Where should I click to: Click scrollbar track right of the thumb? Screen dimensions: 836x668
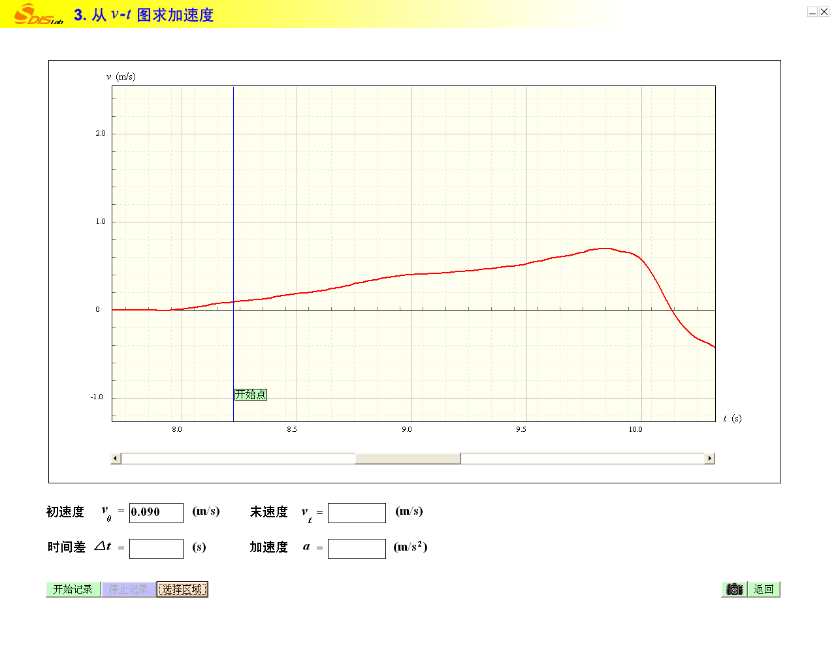pos(581,459)
